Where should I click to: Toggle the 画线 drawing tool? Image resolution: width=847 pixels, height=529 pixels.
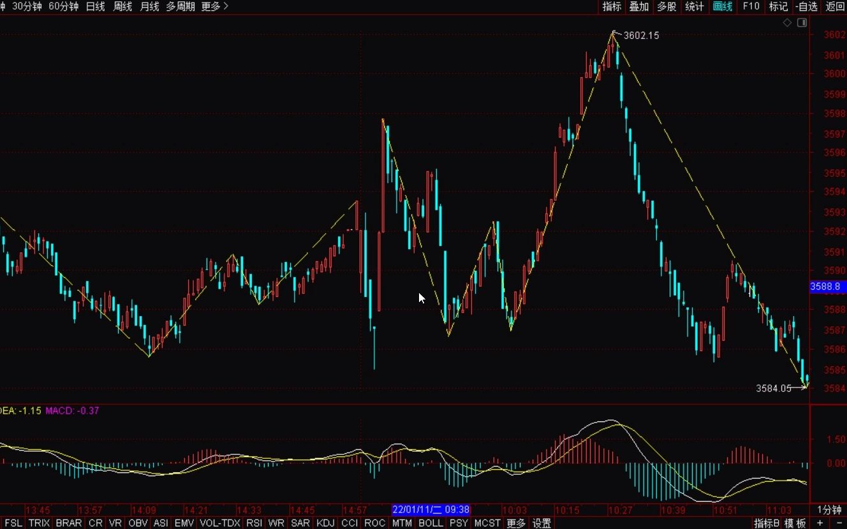tap(723, 6)
